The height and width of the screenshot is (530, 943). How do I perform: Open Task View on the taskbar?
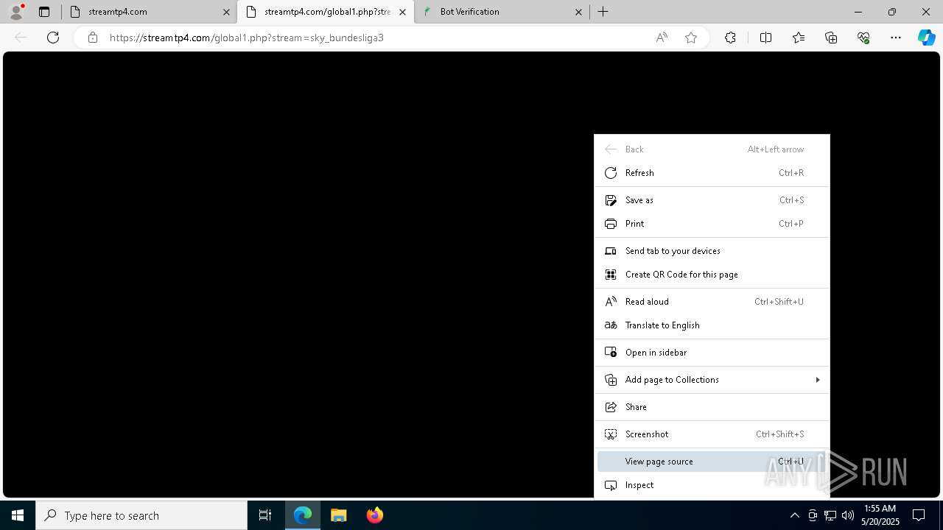click(265, 515)
